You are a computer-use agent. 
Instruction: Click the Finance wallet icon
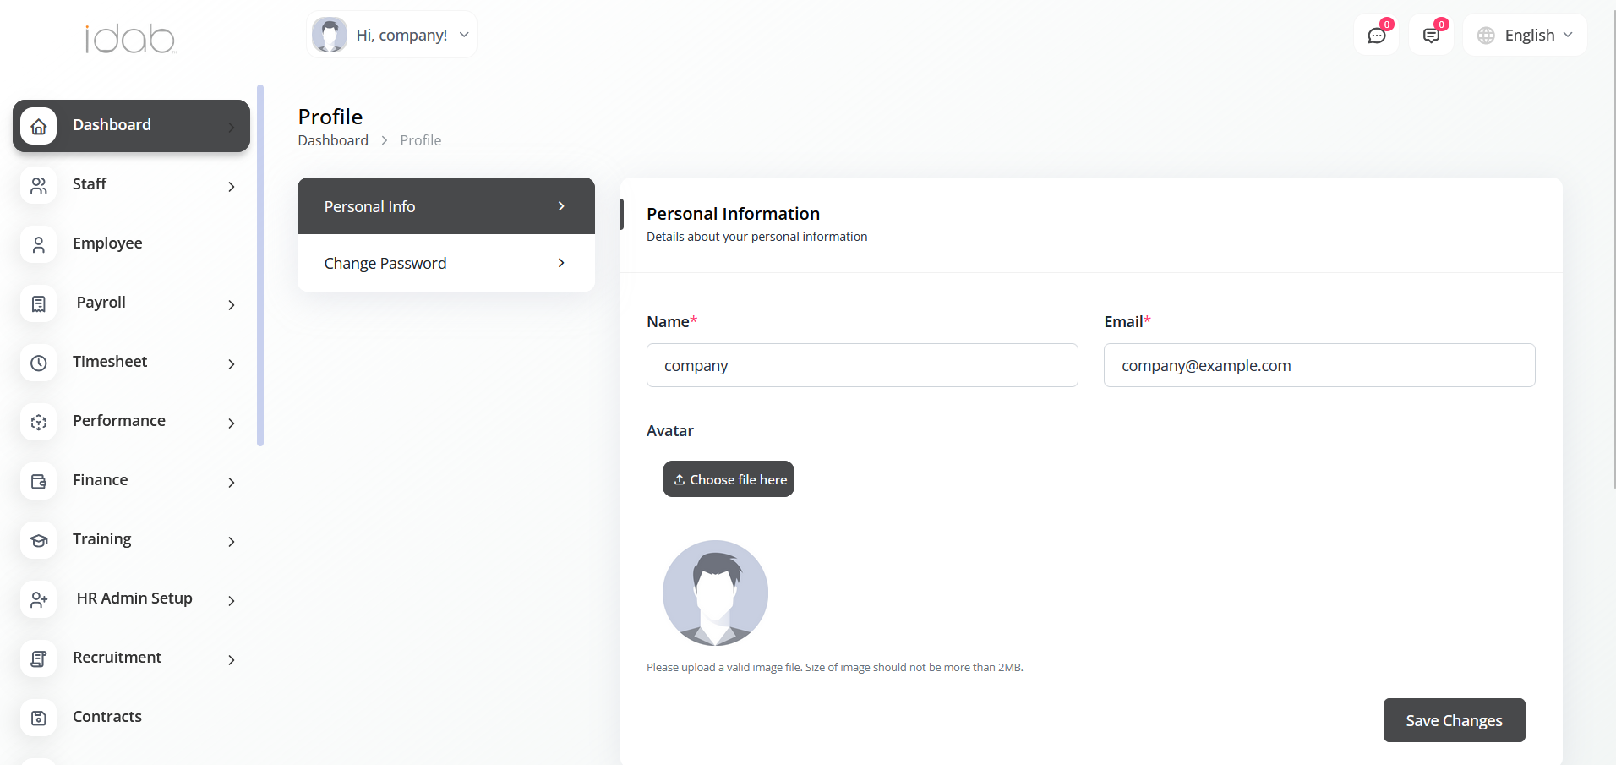[39, 481]
